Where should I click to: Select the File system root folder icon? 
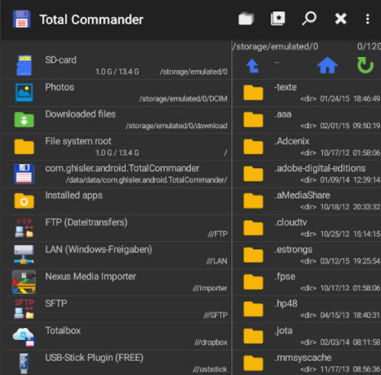pyautogui.click(x=24, y=147)
